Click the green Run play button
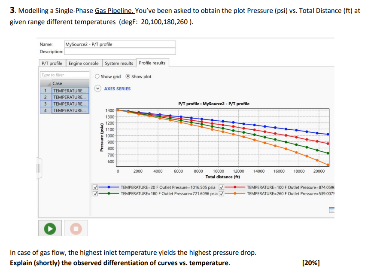 point(50,229)
